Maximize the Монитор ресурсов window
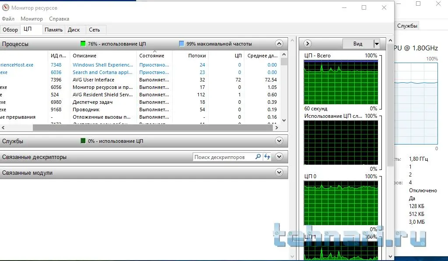This screenshot has width=448, height=261. pyautogui.click(x=364, y=7)
